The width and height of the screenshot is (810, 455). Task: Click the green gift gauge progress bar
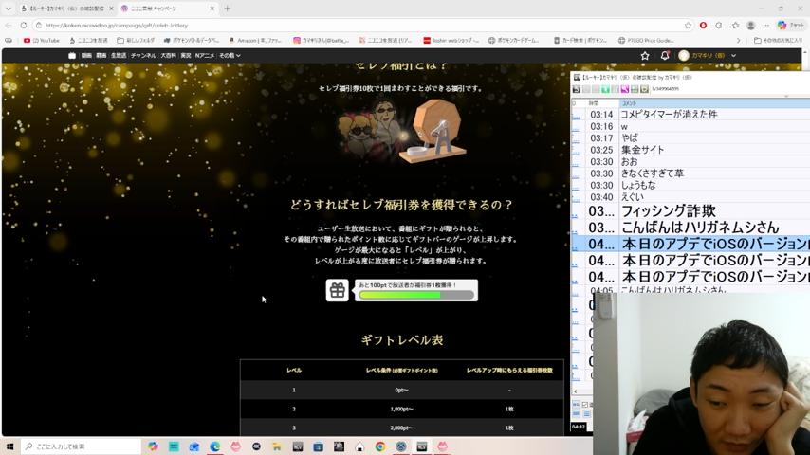tap(416, 295)
